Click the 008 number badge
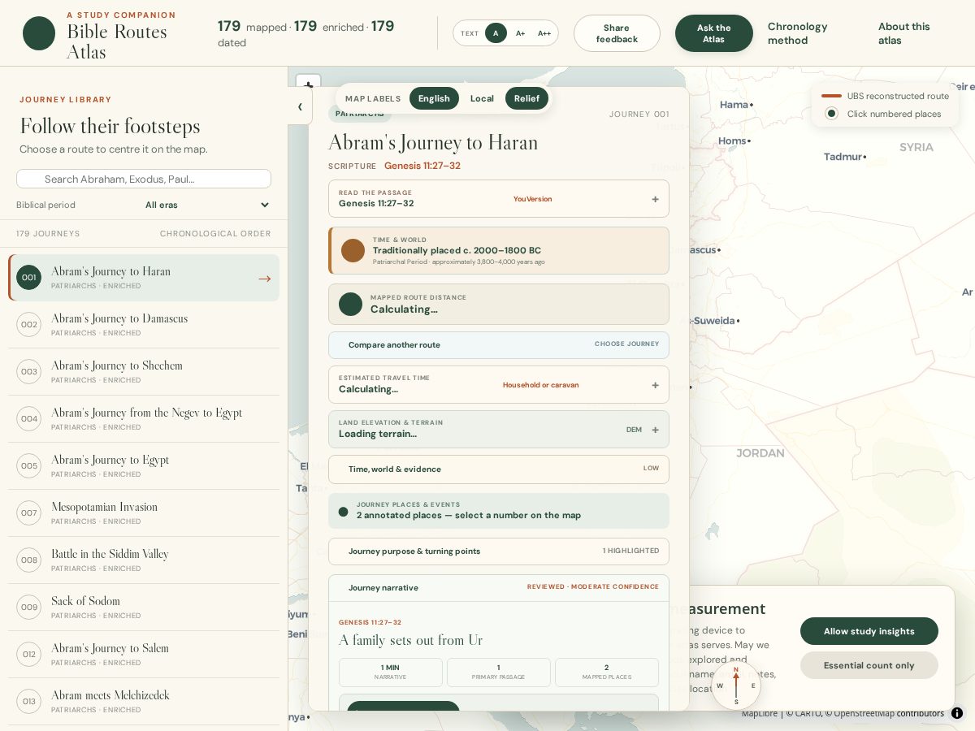The width and height of the screenshot is (975, 731). click(x=29, y=560)
